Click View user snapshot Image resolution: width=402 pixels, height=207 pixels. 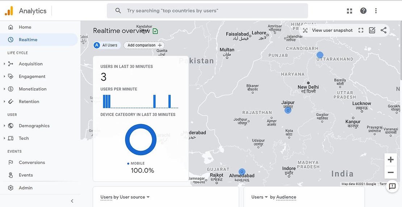(x=328, y=30)
